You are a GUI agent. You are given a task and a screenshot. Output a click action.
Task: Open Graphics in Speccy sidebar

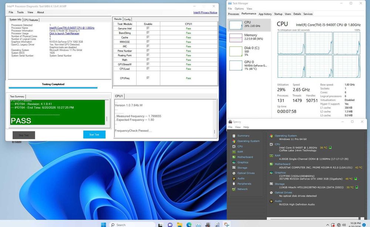pyautogui.click(x=243, y=162)
